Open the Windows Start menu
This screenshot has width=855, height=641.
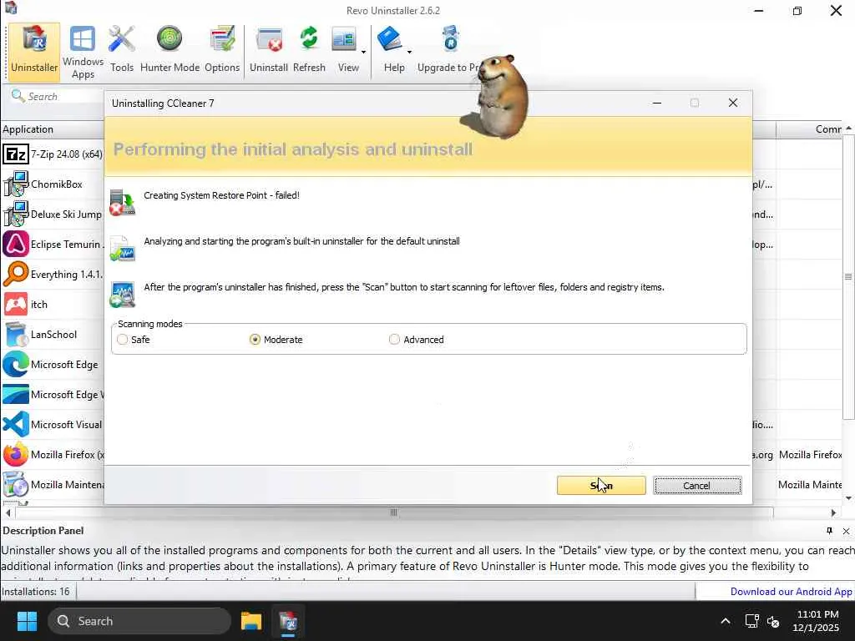click(x=27, y=621)
